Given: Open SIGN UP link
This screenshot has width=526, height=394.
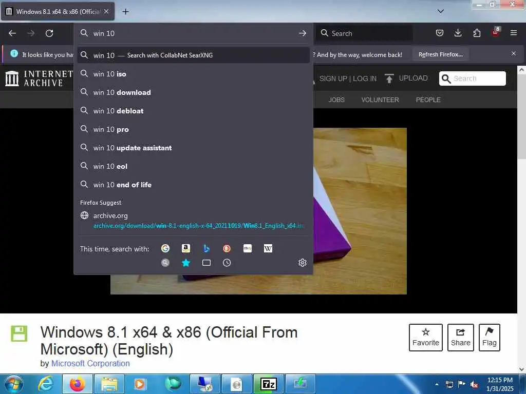Looking at the screenshot, I should coord(333,78).
